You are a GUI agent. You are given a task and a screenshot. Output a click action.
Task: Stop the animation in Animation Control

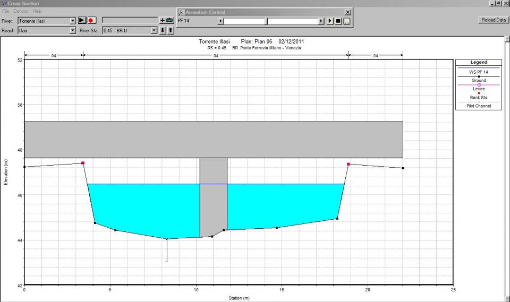coord(338,21)
